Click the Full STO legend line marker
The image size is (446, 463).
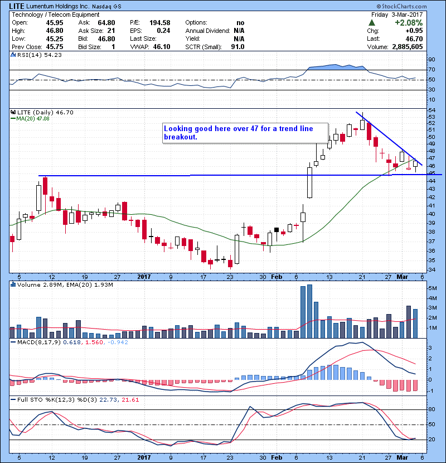[13, 400]
